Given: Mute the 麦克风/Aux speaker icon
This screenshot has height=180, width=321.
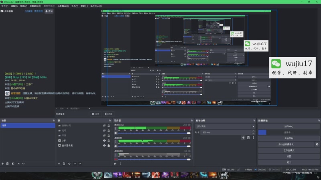Looking at the screenshot, I should tap(116, 133).
